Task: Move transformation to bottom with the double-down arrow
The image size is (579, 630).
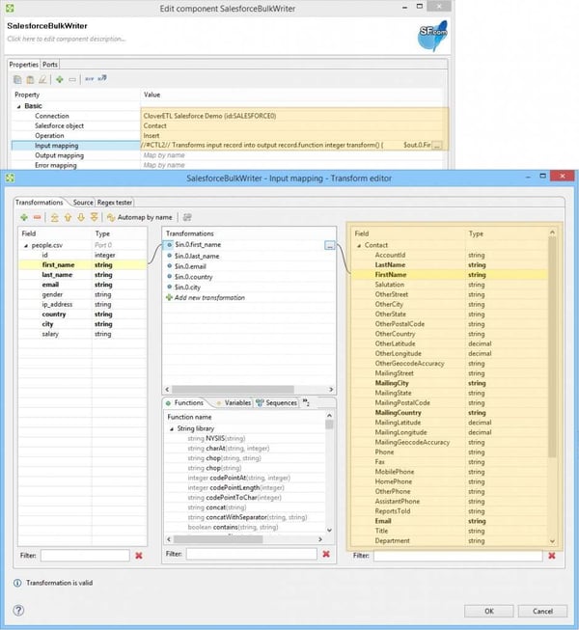Action: [x=94, y=217]
